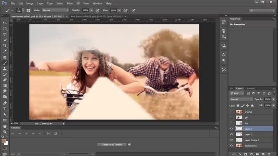
Task: Open the Window menu
Action: tap(97, 3)
